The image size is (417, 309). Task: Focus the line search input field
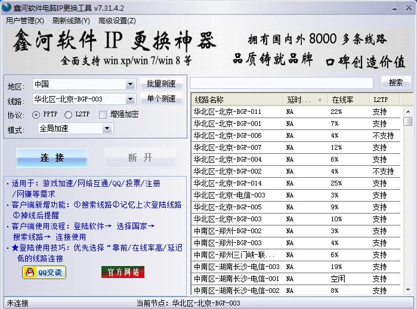point(282,83)
